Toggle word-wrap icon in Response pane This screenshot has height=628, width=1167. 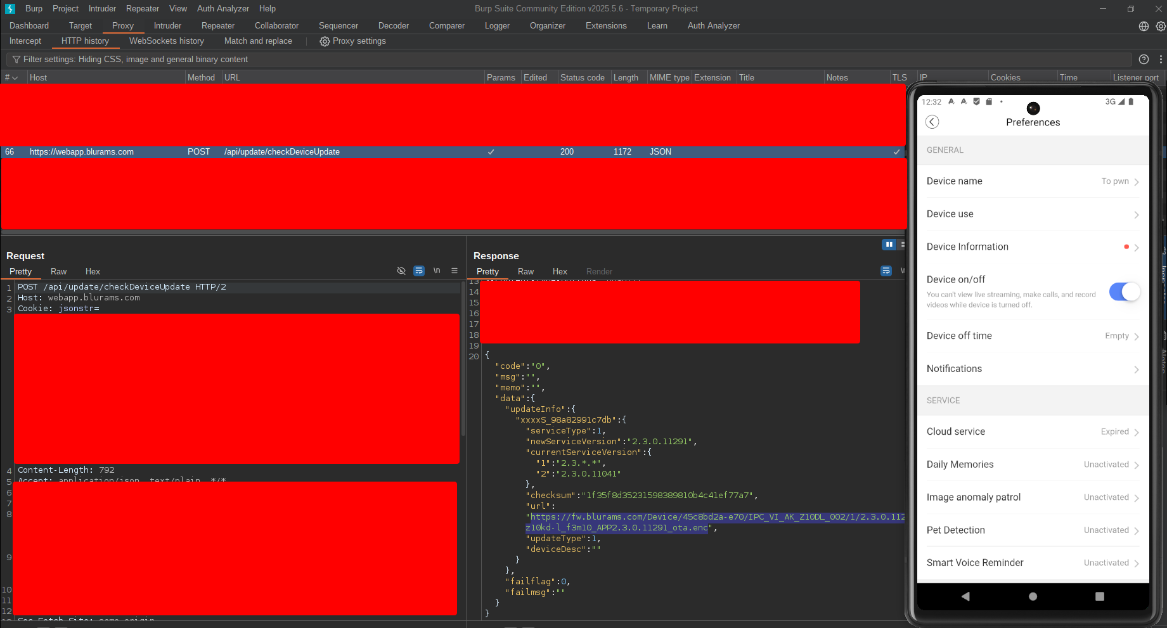click(886, 271)
